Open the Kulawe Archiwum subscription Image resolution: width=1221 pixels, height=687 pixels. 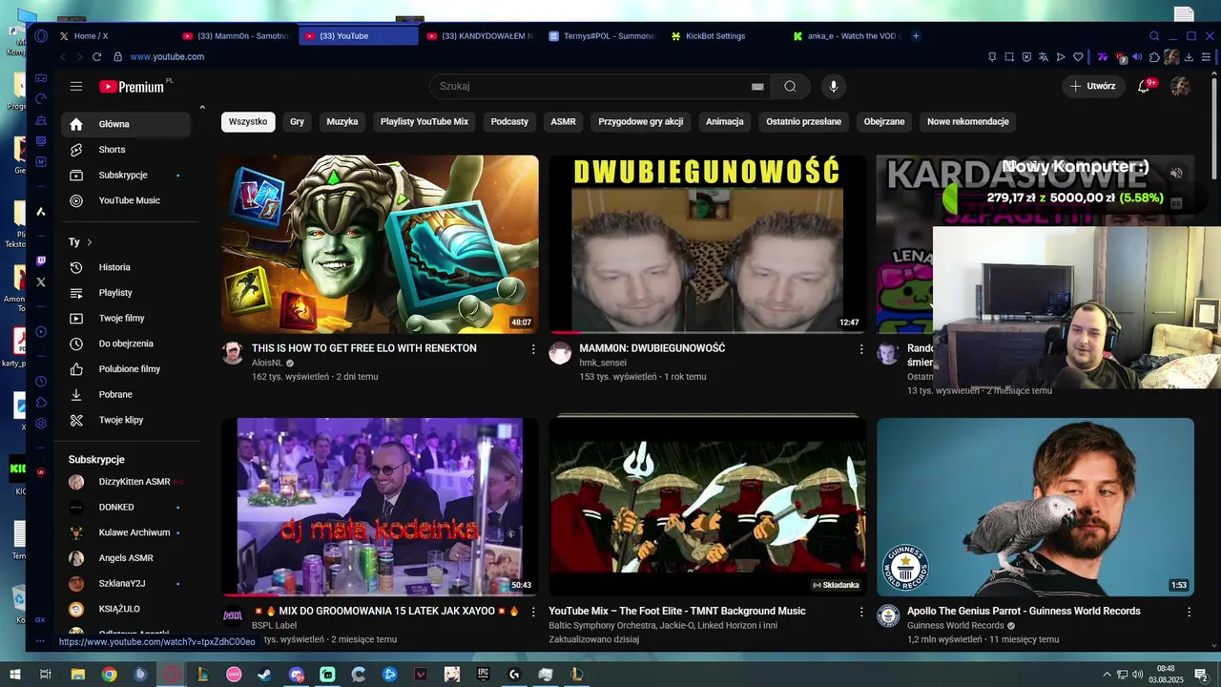coord(126,532)
